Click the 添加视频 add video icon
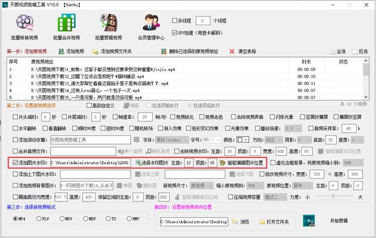 tap(72, 52)
